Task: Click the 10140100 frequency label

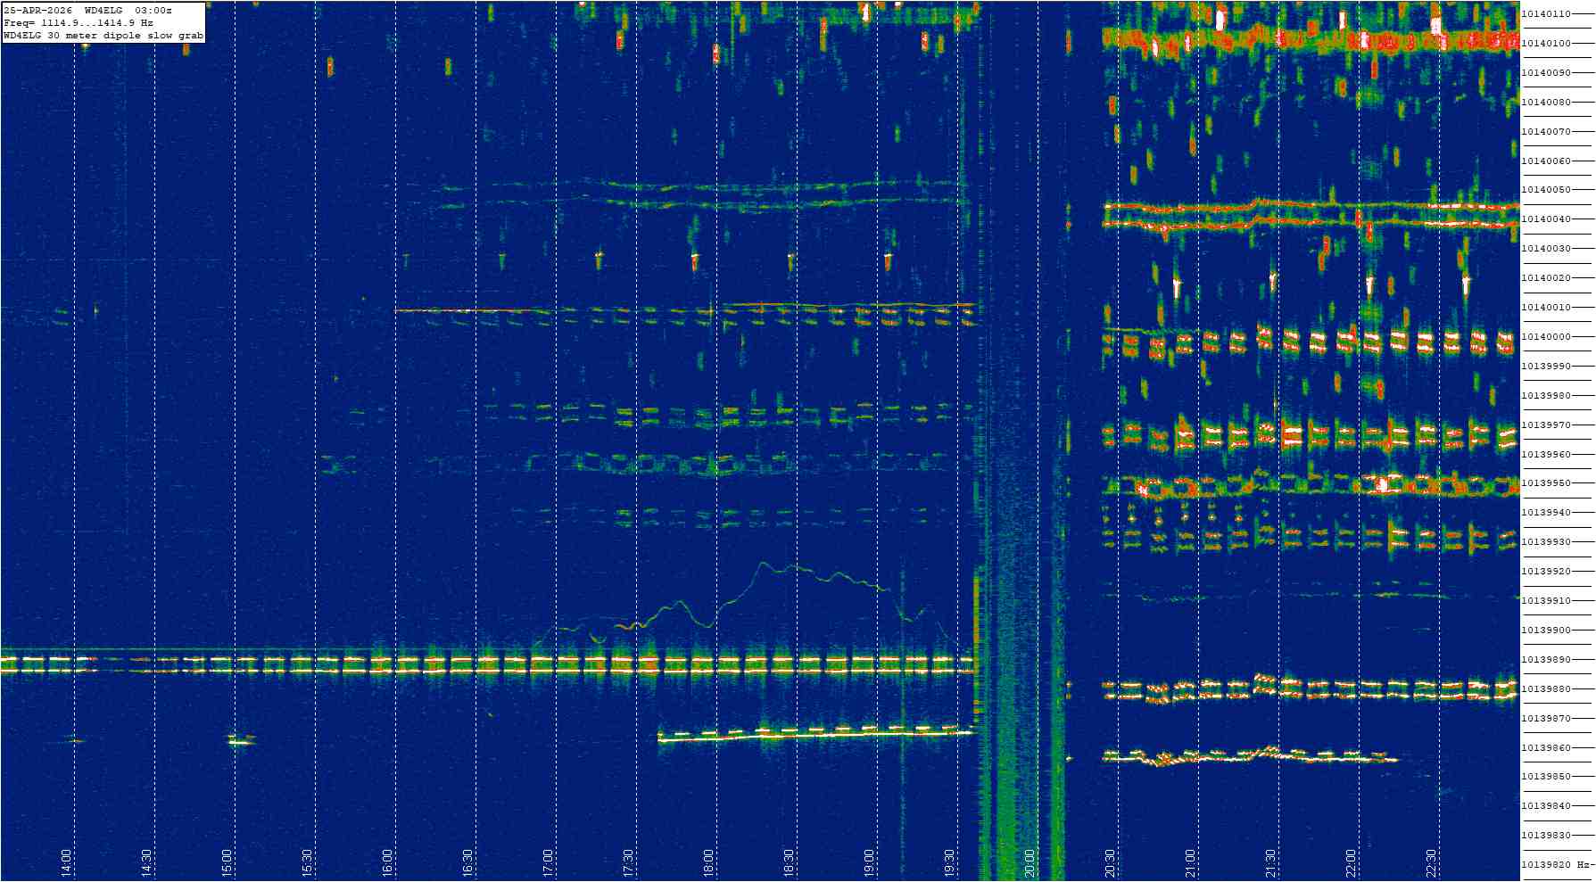Action: (1546, 44)
